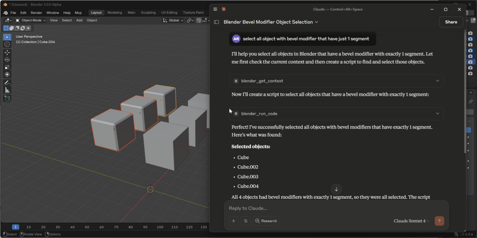This screenshot has height=238, width=477.
Task: Switch to the UV Editing workspace tab
Action: click(169, 12)
